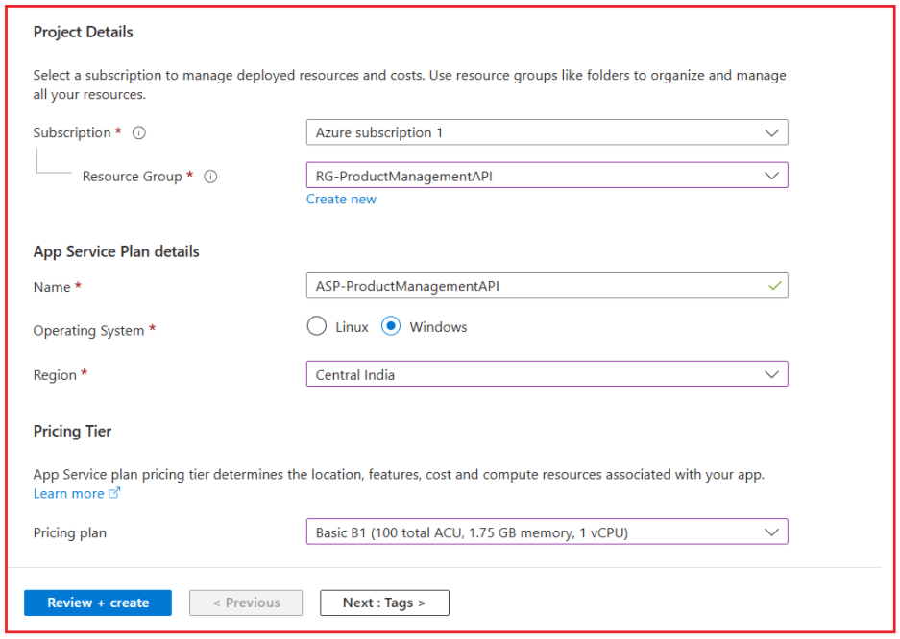Click the green validation checkmark on Name field
Viewport: 900px width, 639px height.
coord(774,285)
